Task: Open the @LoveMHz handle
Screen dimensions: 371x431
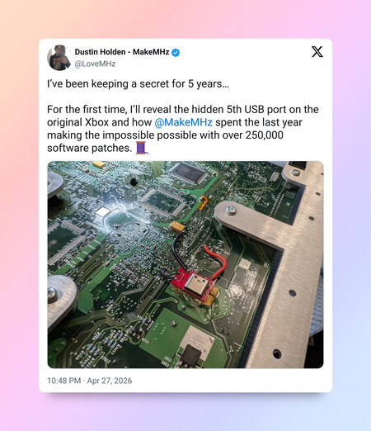Action: tap(95, 64)
